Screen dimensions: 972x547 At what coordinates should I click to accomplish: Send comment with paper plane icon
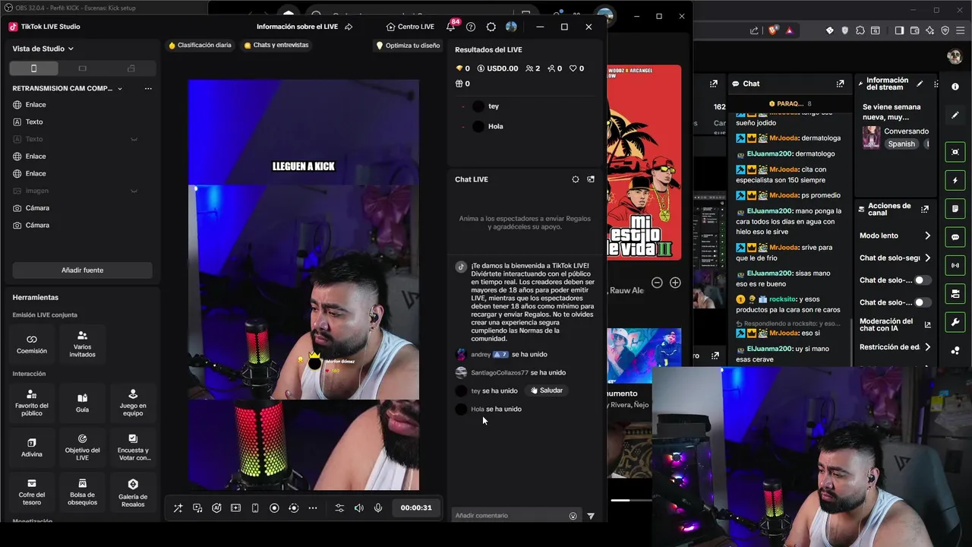tap(591, 516)
